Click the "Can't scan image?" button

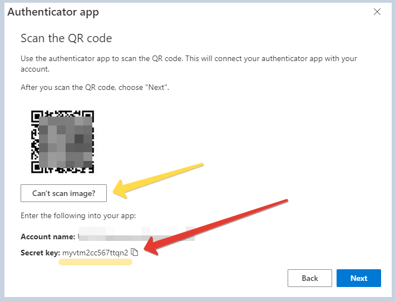[63, 193]
